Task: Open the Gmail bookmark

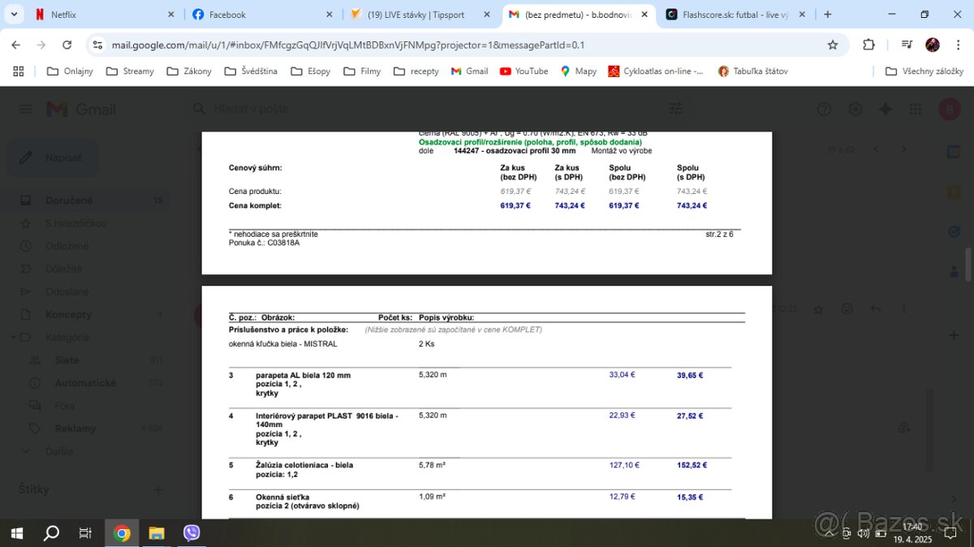Action: tap(469, 71)
